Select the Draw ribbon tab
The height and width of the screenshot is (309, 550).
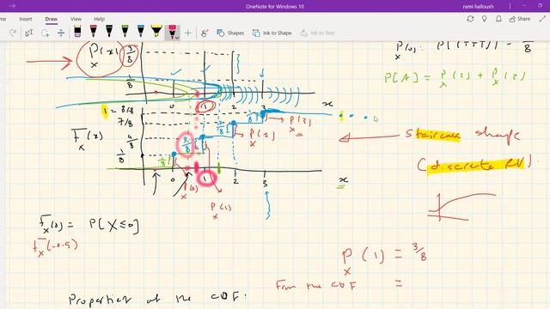[x=52, y=19]
